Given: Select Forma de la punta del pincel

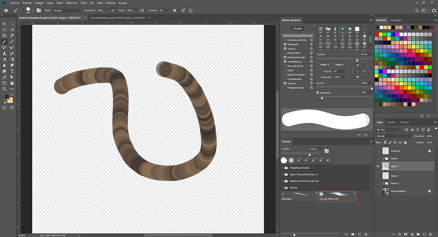Looking at the screenshot, I should [x=298, y=35].
